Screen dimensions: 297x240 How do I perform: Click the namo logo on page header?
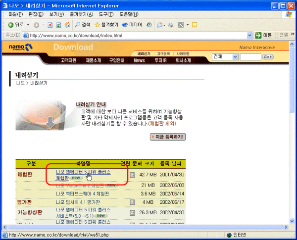(x=21, y=47)
